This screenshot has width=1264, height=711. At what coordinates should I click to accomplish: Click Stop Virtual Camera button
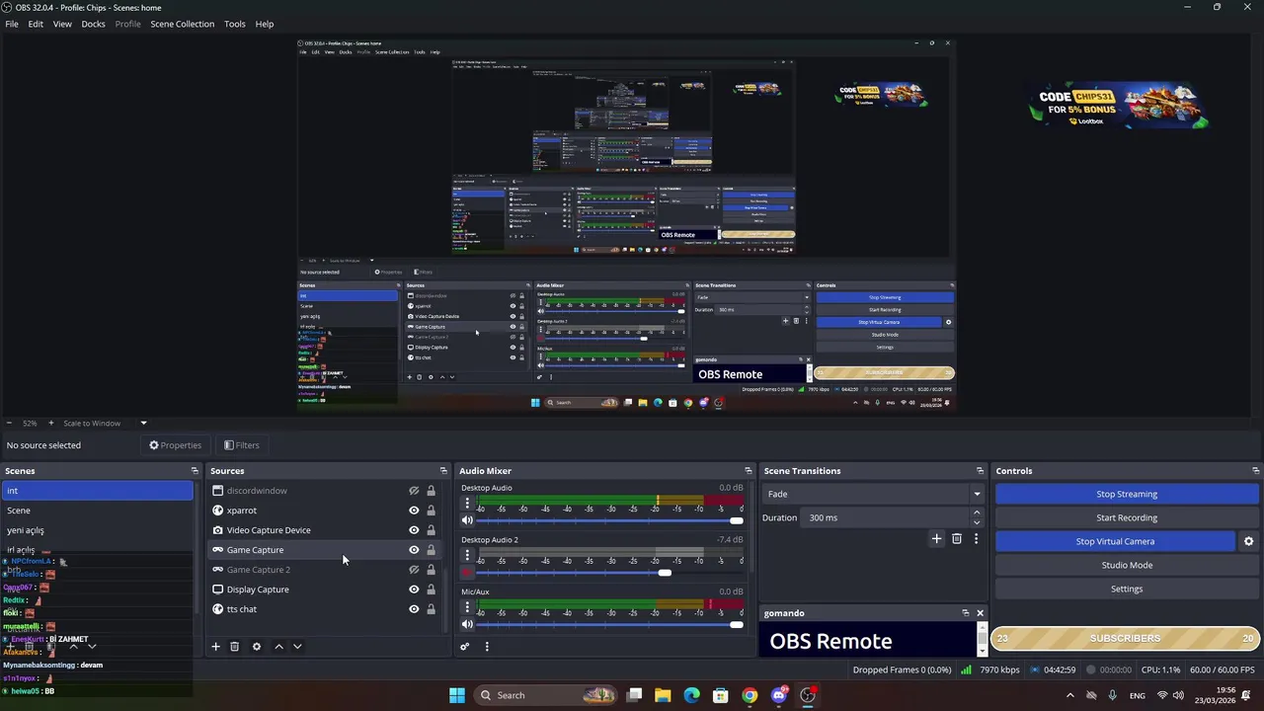(1115, 541)
